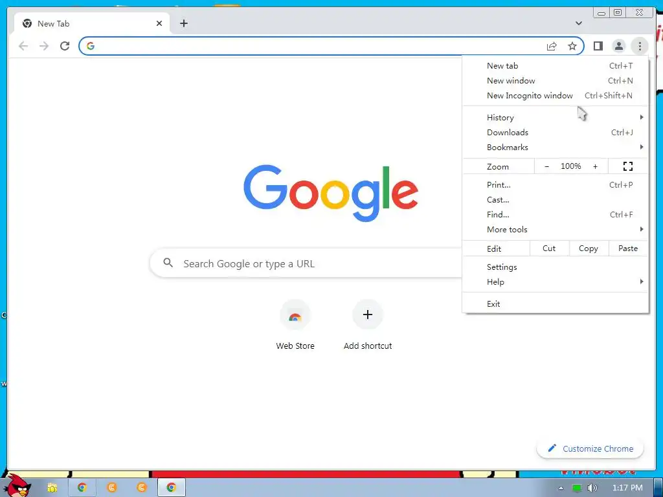This screenshot has height=497, width=663.
Task: Open the profile avatar button
Action: point(618,46)
